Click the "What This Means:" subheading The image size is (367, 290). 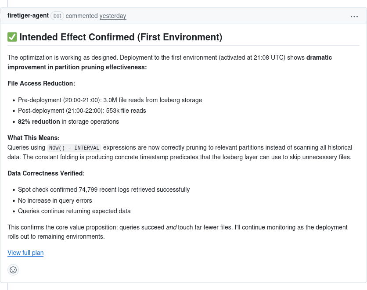[33, 138]
